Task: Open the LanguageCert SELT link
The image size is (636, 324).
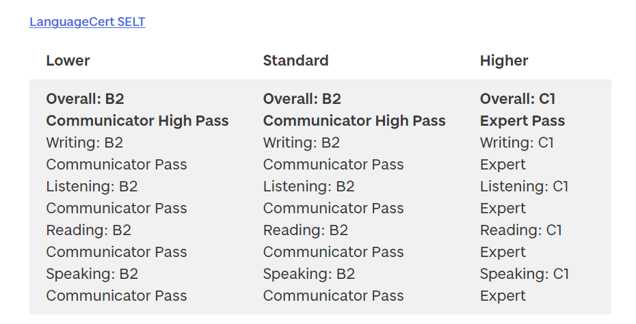Action: [87, 22]
